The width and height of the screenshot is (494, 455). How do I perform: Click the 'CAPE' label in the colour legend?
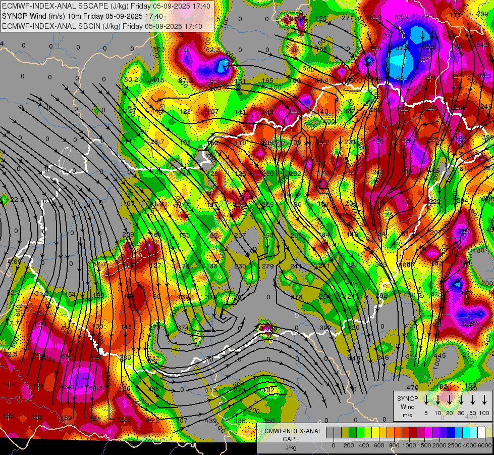291,439
